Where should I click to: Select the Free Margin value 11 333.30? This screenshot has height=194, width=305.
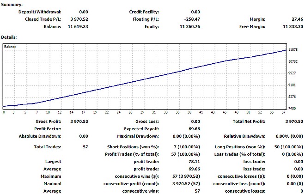(293, 27)
